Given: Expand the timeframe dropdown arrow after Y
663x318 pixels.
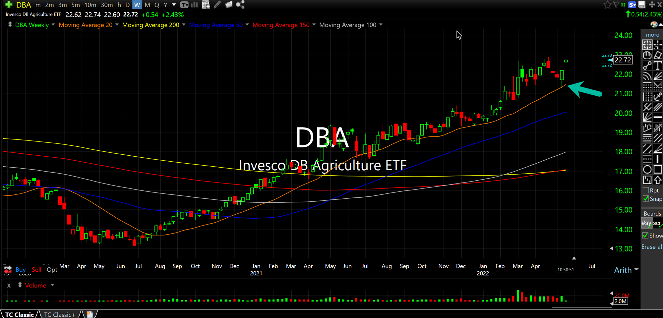Looking at the screenshot, I should tap(174, 5).
